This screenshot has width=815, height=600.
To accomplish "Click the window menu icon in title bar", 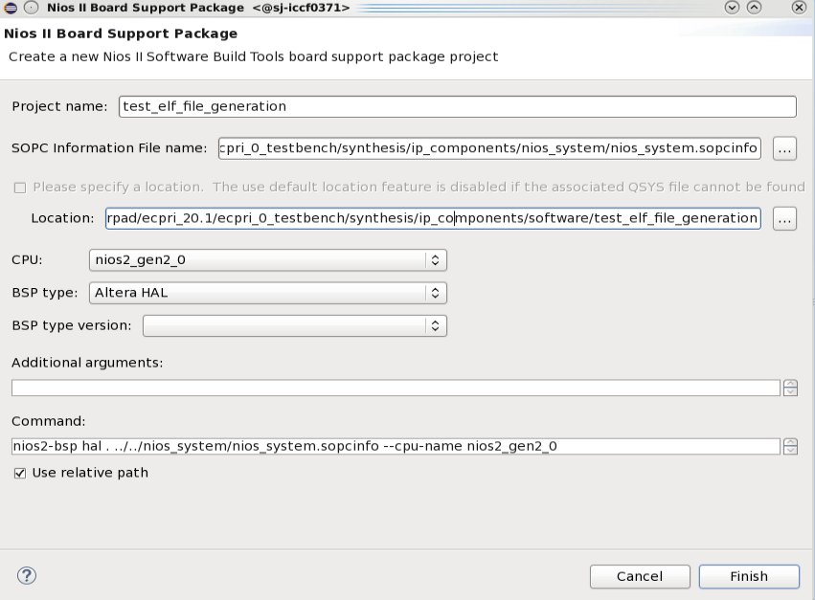I will [x=10, y=8].
